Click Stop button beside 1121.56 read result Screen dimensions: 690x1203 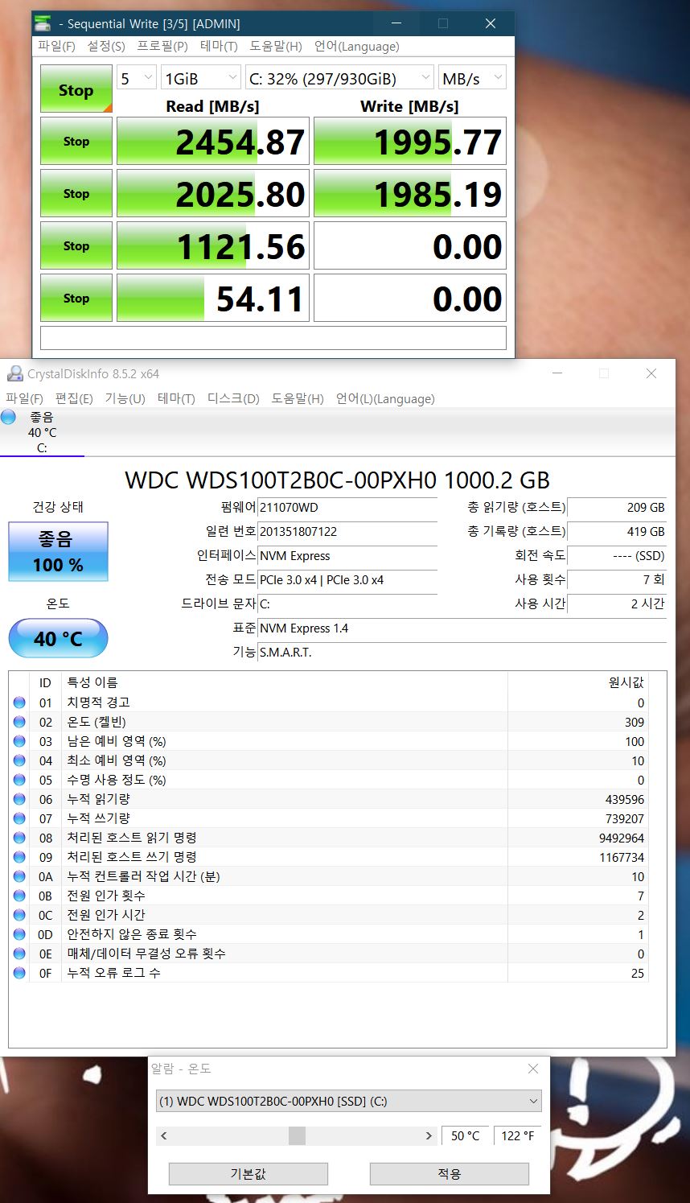point(76,245)
